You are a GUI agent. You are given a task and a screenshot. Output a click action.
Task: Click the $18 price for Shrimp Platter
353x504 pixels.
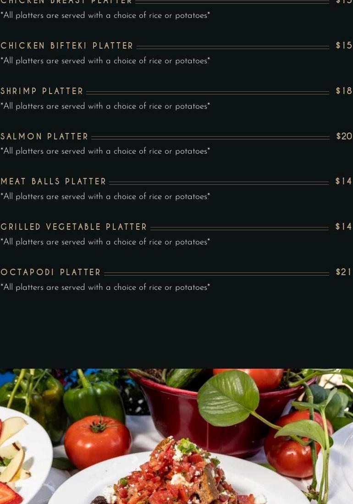pyautogui.click(x=344, y=91)
